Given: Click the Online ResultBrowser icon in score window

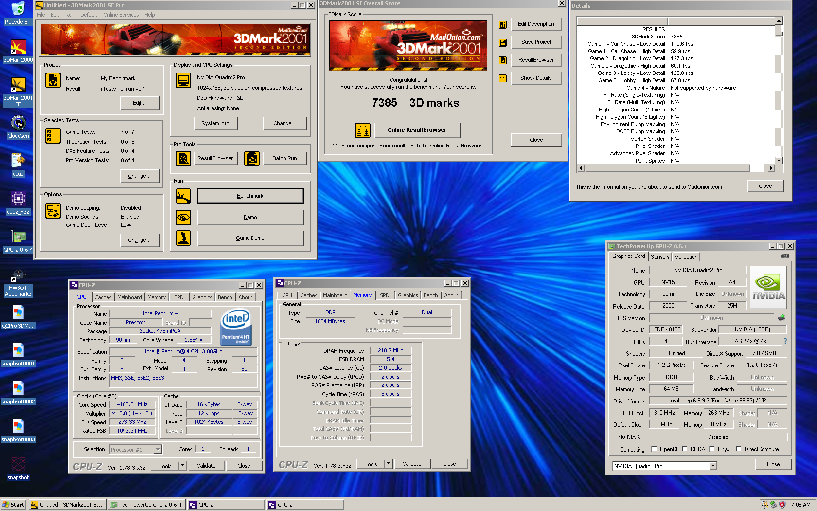Looking at the screenshot, I should coord(363,130).
